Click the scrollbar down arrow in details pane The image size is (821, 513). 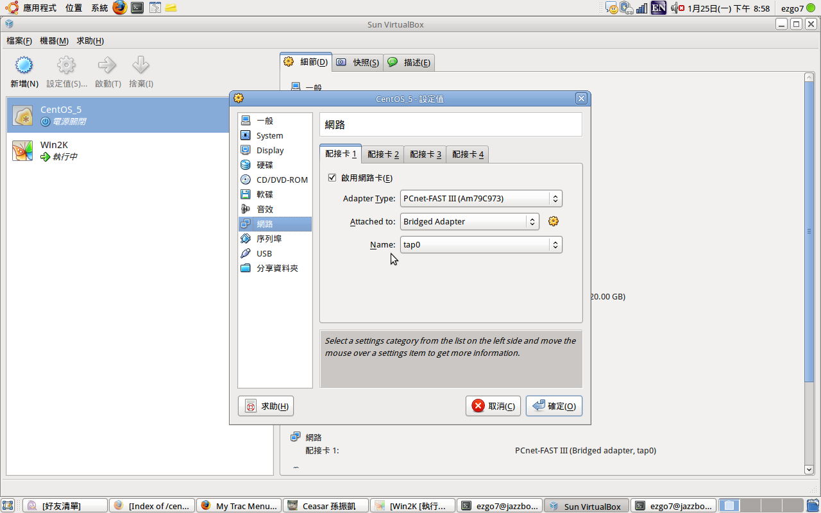click(x=809, y=469)
